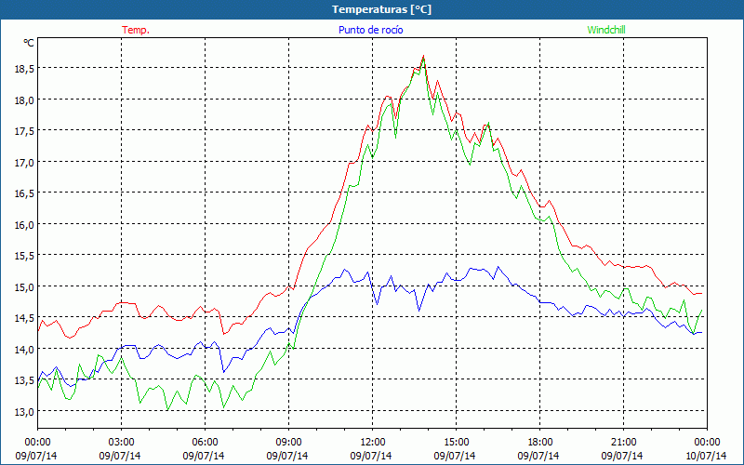Click the 14,0 y-axis value
744x465 pixels.
24,350
